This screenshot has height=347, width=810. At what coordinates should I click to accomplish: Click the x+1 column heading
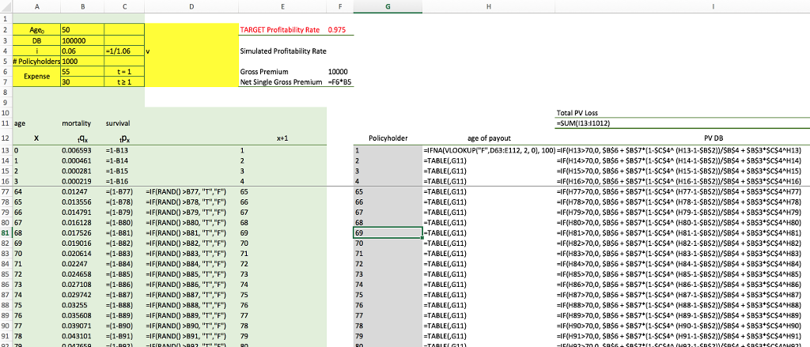282,138
